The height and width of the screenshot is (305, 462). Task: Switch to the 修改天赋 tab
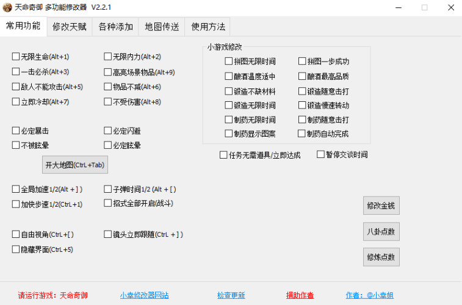tap(70, 27)
